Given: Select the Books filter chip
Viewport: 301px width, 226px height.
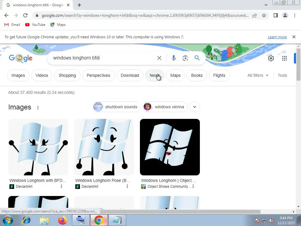Looking at the screenshot, I should pos(197,75).
